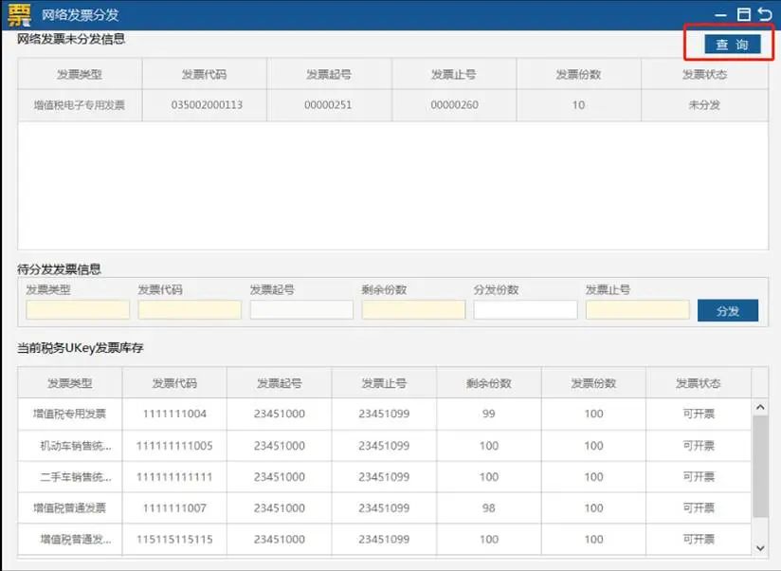Click start number 00000251

click(x=328, y=105)
